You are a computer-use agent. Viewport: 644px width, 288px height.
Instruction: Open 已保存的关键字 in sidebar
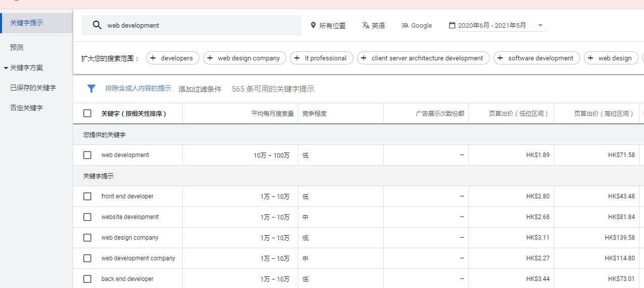pyautogui.click(x=33, y=88)
